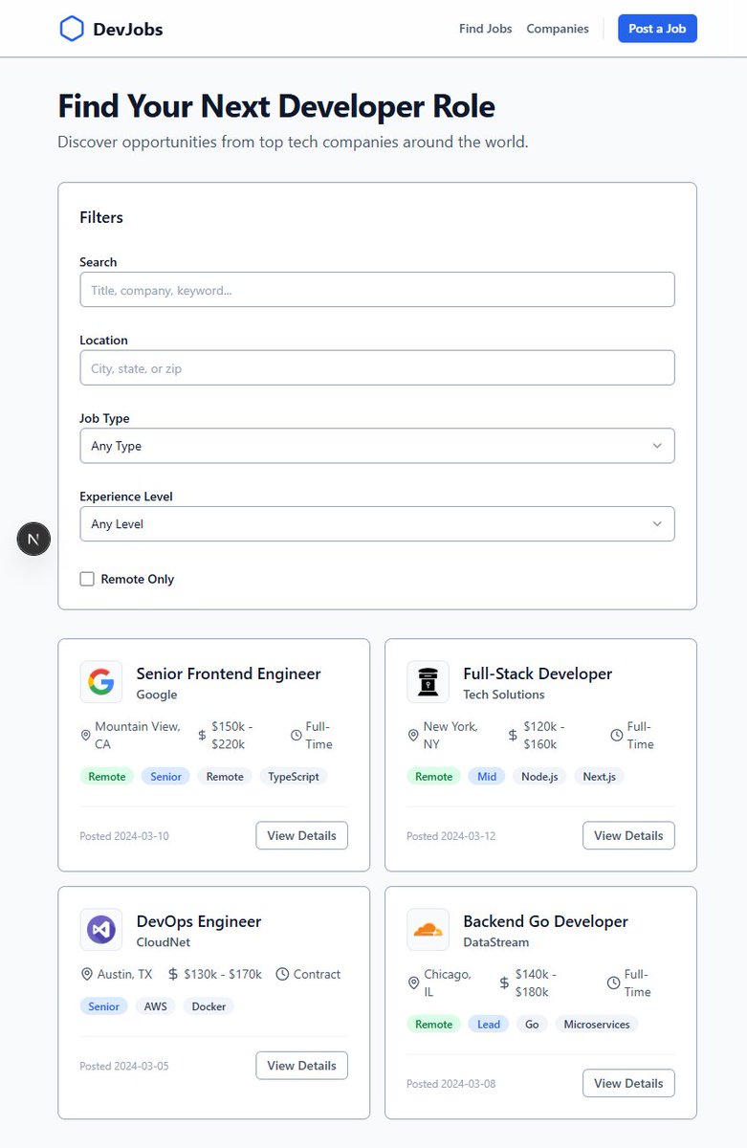
Task: Click the AWS tag
Action: [x=155, y=1006]
